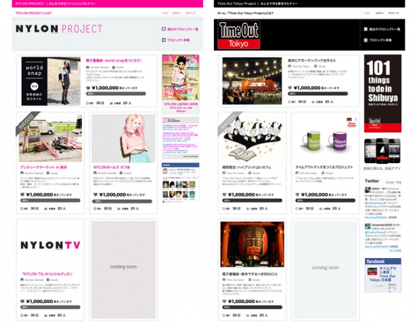Screen dimensions: 417x325
Task: Open the 期間限定・ハイブリッド占いカフェ project title
Action: pos(247,167)
